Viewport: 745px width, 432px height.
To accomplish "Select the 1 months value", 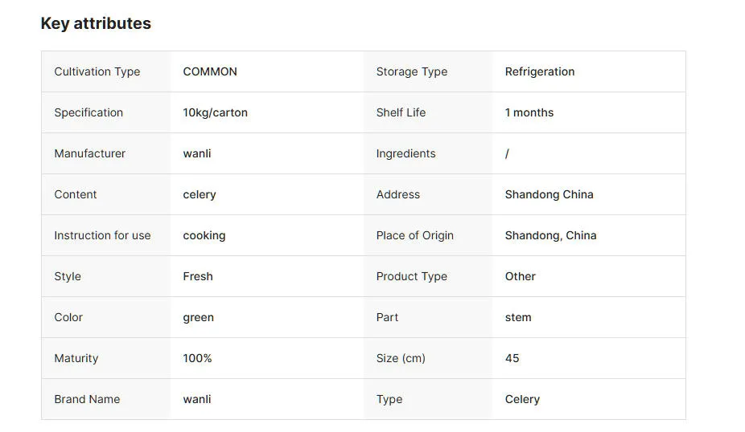I will (x=529, y=112).
